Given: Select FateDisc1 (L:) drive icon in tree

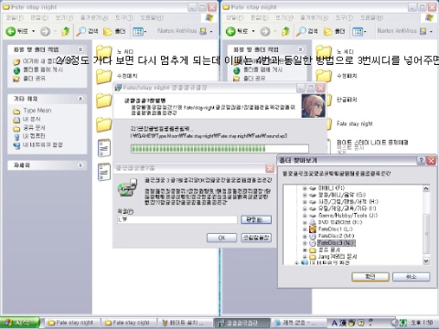Looking at the screenshot, I should click(313, 229).
